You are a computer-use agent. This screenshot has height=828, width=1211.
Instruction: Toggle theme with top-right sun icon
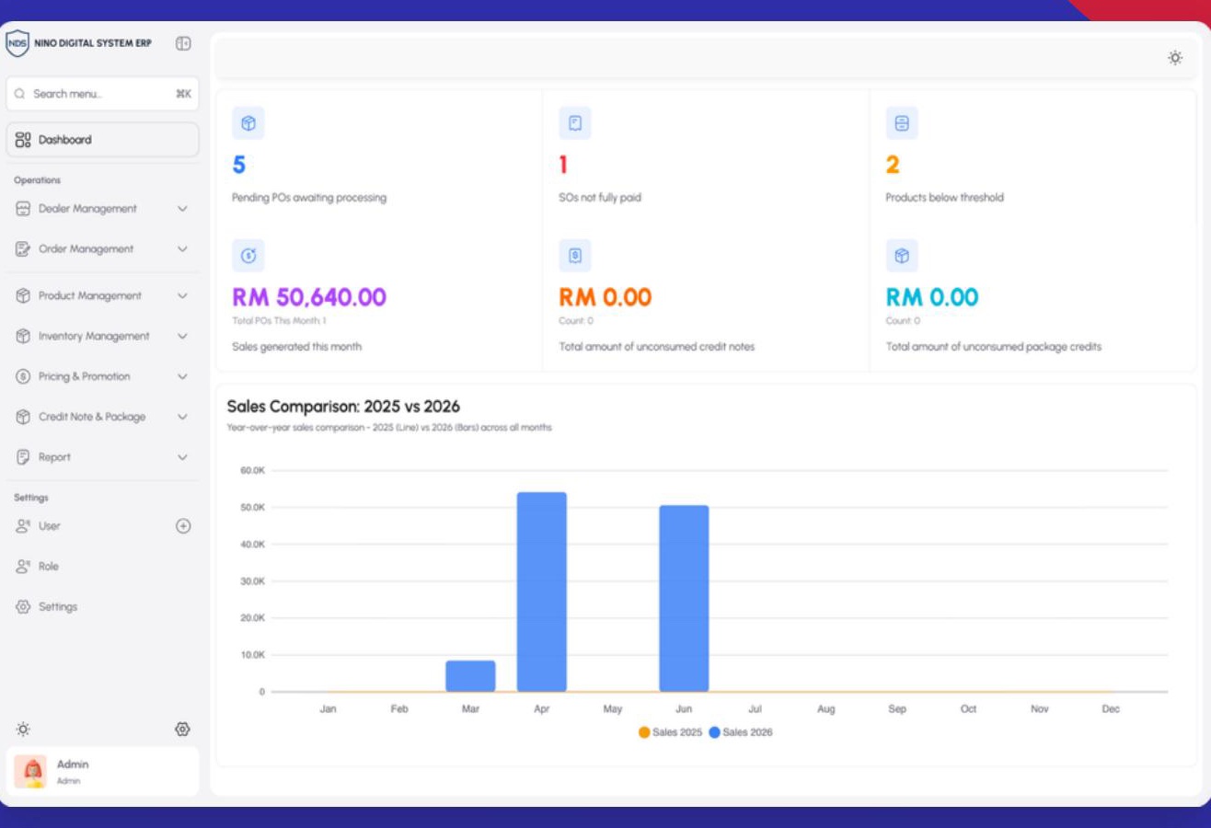1175,58
